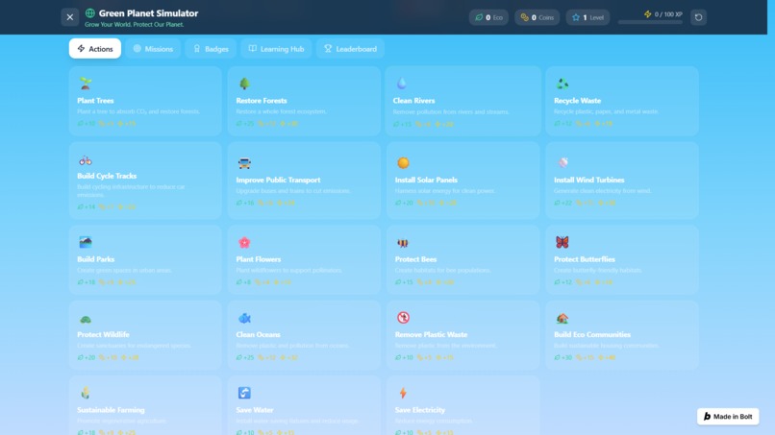Click the Install Wind Turbines icon
The image size is (775, 435).
(562, 162)
